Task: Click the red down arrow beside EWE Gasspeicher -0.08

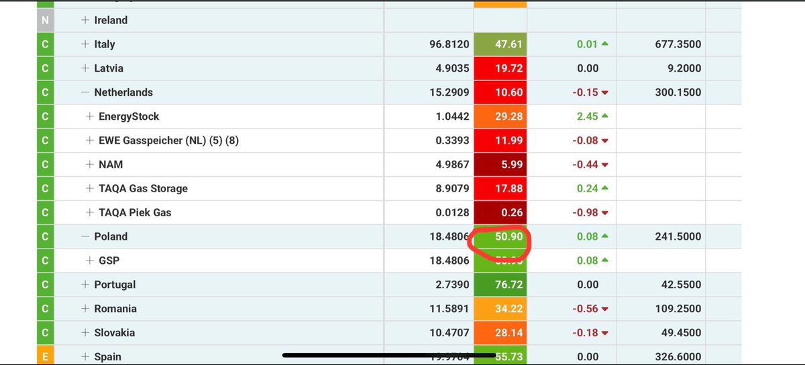Action: pos(605,141)
